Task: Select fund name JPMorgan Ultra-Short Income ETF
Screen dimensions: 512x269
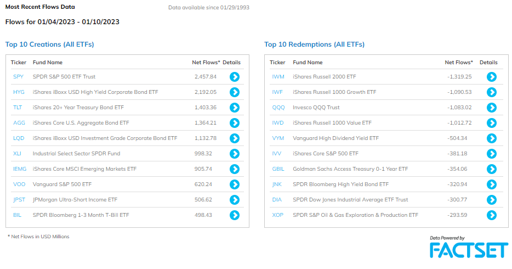Action: (x=75, y=200)
